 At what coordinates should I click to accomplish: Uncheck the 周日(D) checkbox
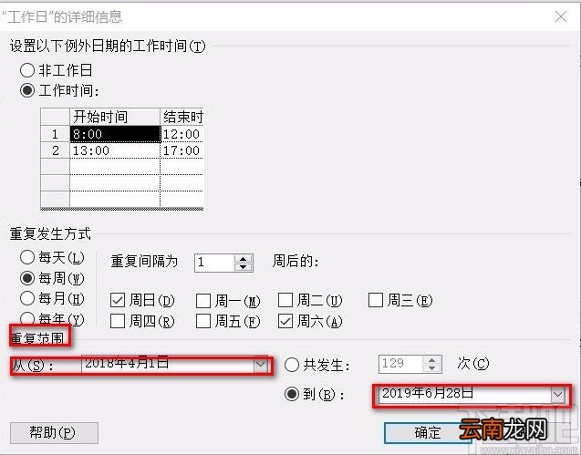pos(118,300)
